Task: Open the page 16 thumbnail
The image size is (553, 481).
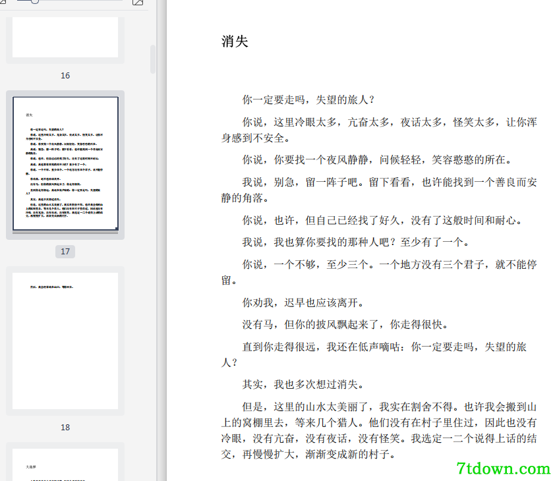Action: coord(65,38)
